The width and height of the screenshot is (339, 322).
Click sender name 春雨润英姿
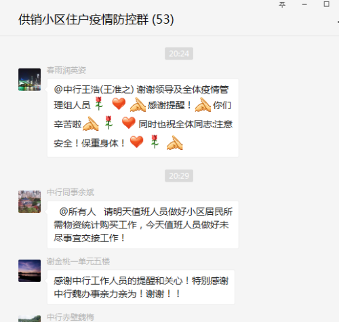click(66, 71)
